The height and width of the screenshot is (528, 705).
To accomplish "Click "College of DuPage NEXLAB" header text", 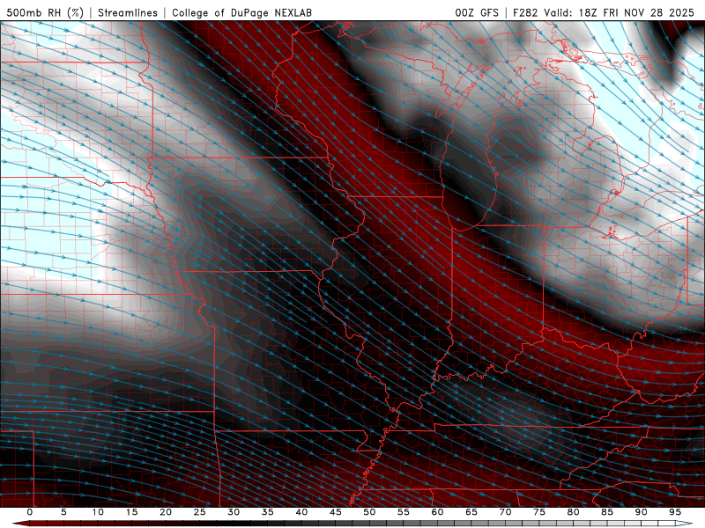I will point(241,12).
